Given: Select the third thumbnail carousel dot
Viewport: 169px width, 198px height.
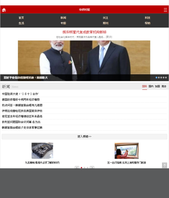Looking at the screenshot, I should click(88, 167).
